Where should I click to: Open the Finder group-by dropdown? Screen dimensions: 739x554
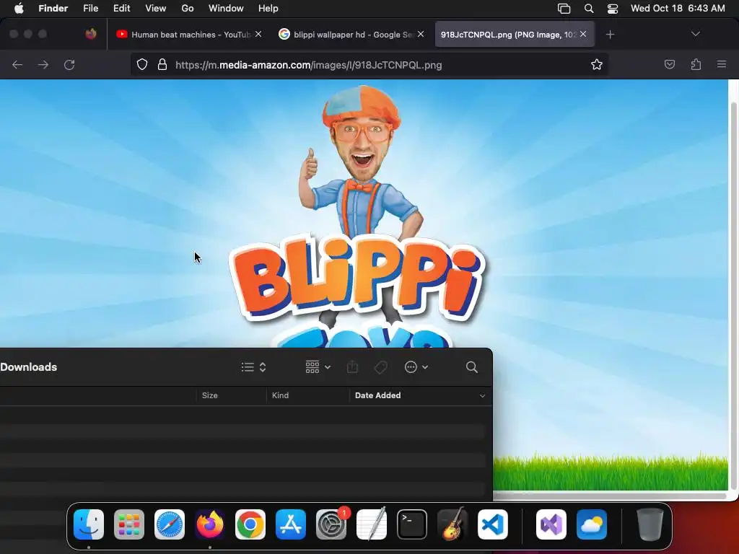[318, 367]
